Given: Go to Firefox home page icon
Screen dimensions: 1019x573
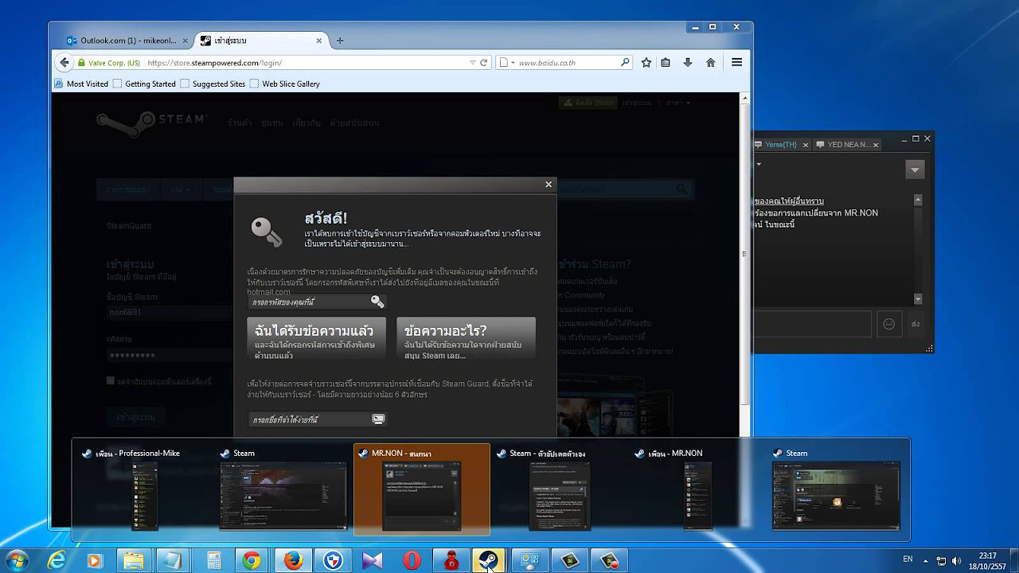Looking at the screenshot, I should click(711, 63).
